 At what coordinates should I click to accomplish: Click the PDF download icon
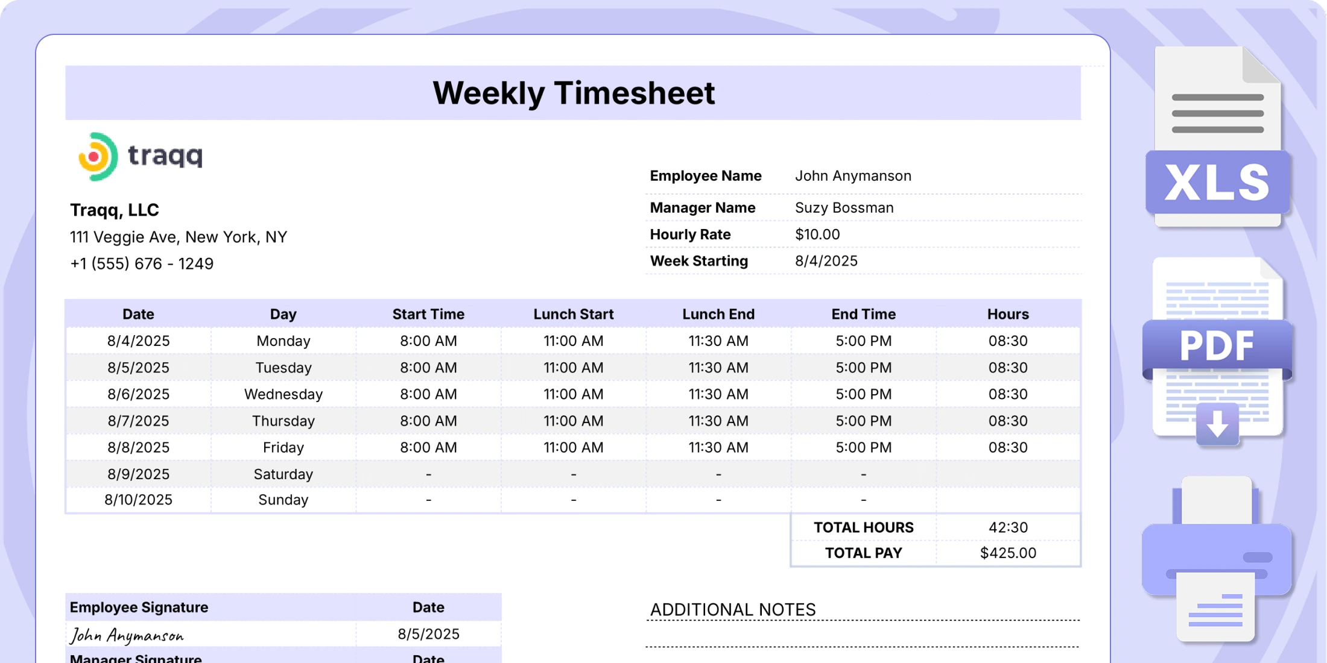tap(1218, 353)
